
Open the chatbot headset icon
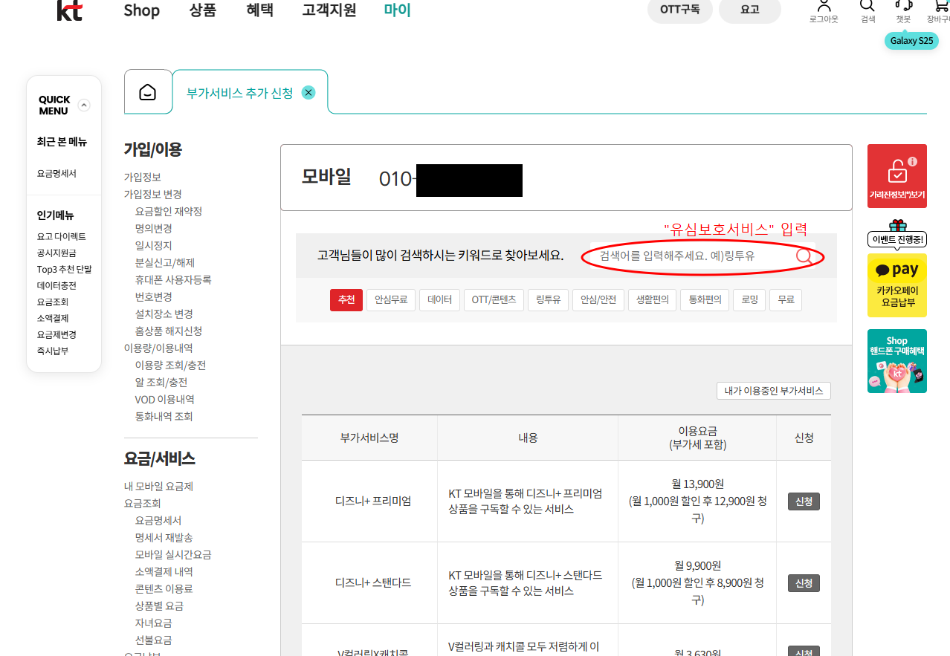(x=903, y=6)
